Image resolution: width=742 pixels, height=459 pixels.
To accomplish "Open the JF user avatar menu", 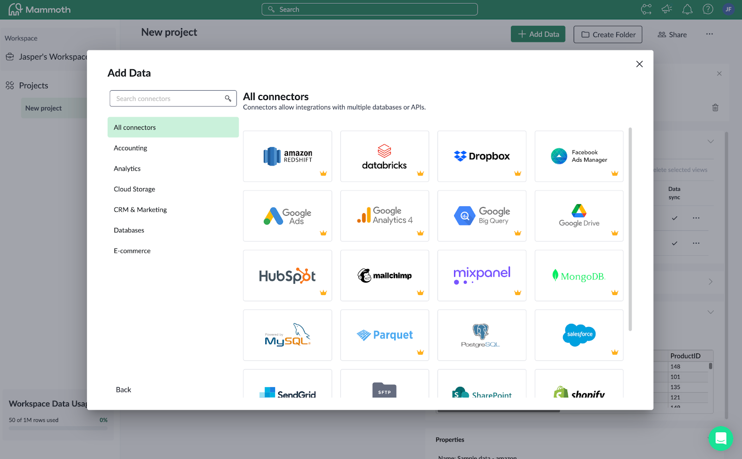I will pyautogui.click(x=728, y=9).
